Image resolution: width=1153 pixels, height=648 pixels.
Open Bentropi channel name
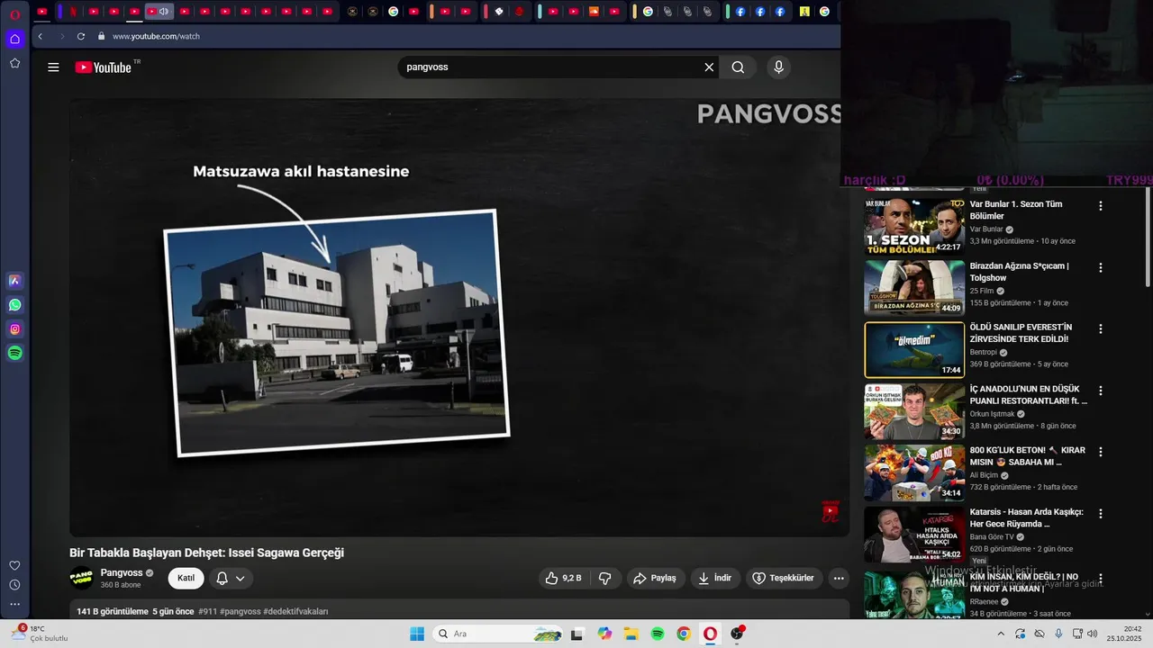pos(983,352)
